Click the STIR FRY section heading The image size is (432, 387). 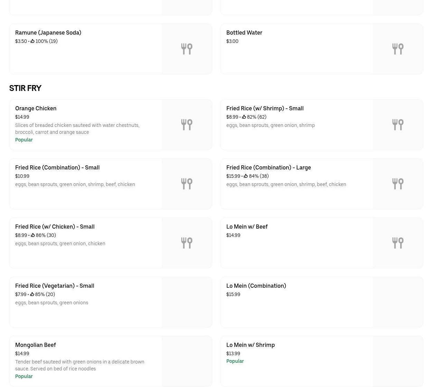[x=25, y=88]
